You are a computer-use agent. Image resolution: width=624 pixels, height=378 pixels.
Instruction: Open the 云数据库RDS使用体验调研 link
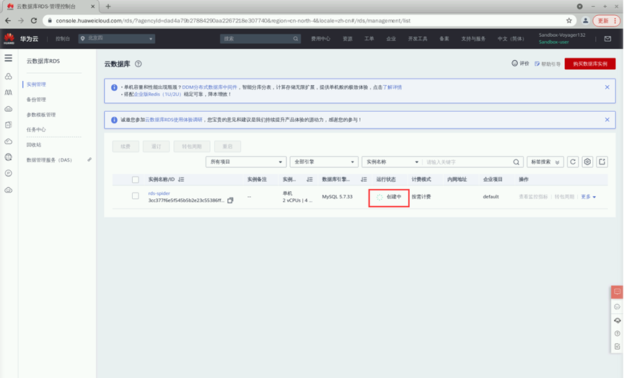[174, 120]
